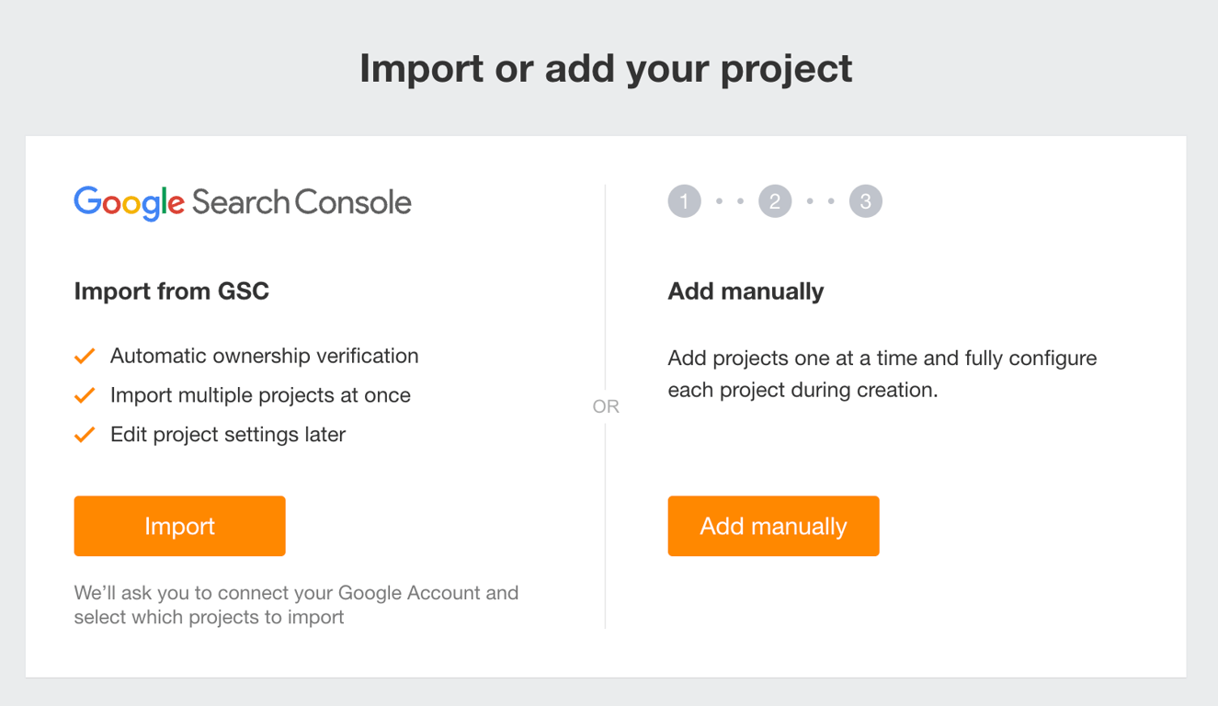Click the Add manually button
Viewport: 1218px width, 706px height.
click(773, 526)
